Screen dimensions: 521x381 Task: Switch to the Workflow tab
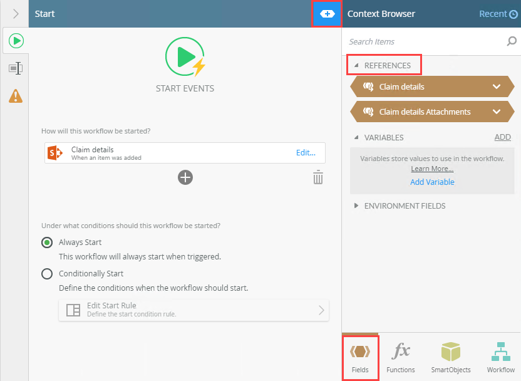501,357
